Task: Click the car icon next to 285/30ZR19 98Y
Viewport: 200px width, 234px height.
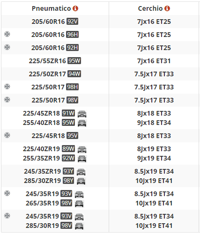Action: [x=81, y=181]
